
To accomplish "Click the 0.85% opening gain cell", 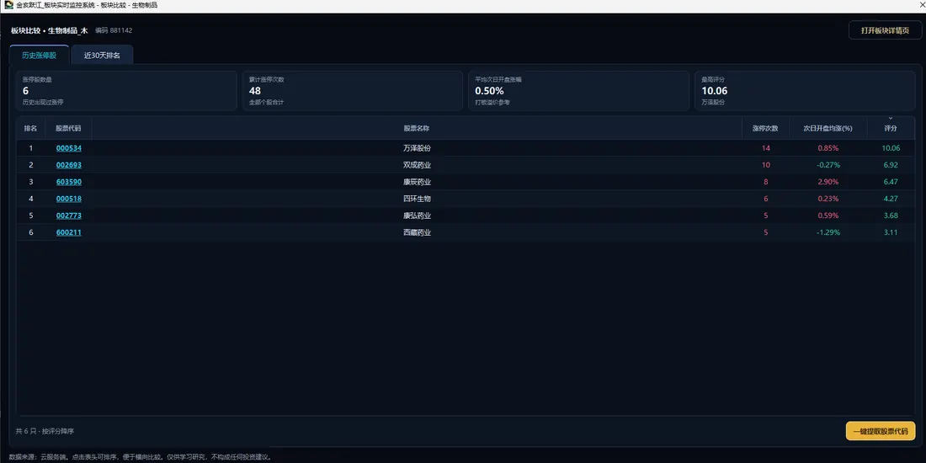I will click(x=828, y=148).
